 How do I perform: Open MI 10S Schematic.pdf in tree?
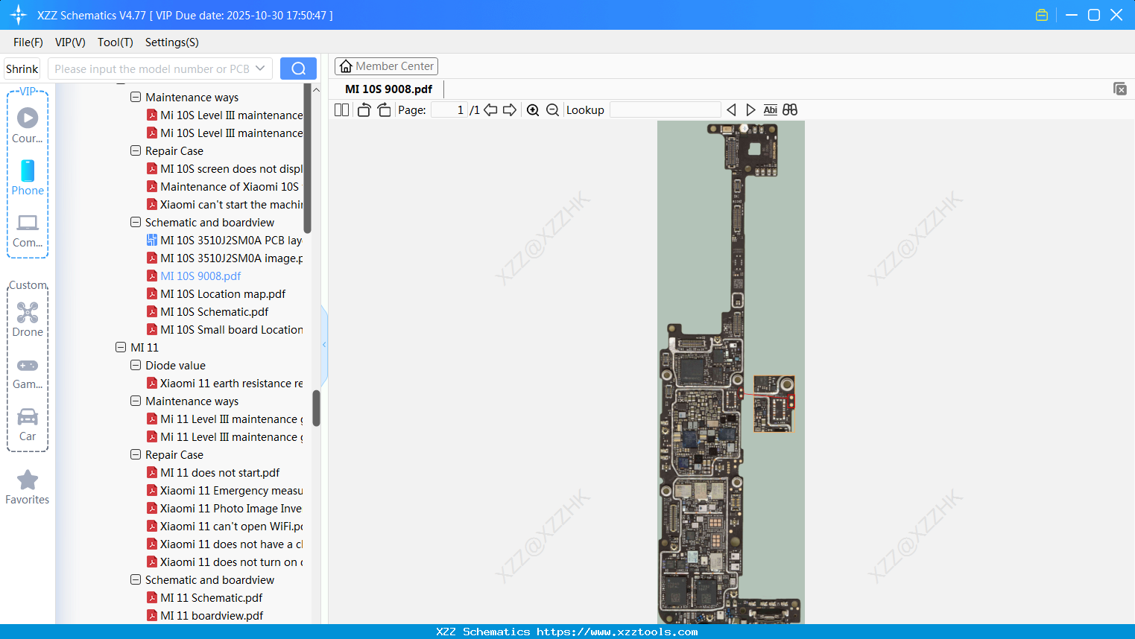click(x=214, y=312)
